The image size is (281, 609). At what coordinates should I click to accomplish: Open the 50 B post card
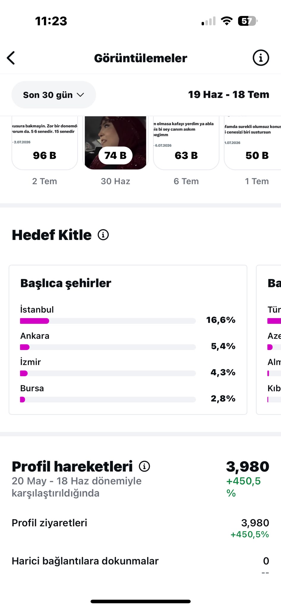click(x=252, y=143)
